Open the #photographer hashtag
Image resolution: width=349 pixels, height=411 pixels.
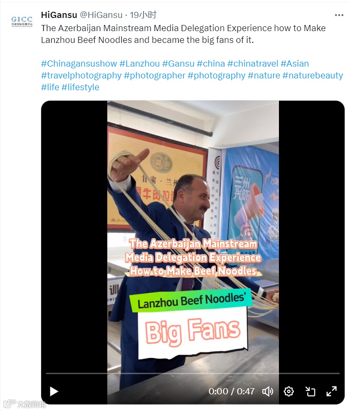click(155, 75)
